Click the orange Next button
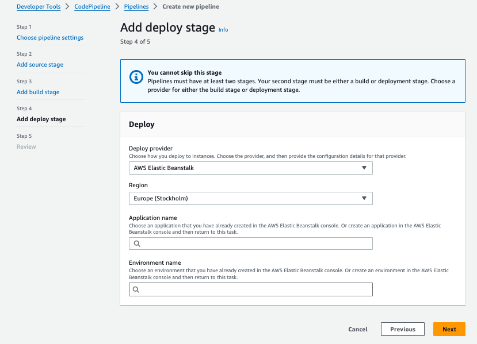Viewport: 477px width, 344px height. [449, 329]
